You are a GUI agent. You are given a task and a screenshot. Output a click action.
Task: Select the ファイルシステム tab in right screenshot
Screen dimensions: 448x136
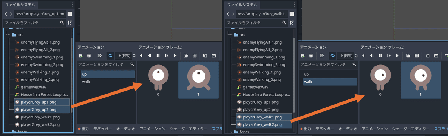pos(242,5)
